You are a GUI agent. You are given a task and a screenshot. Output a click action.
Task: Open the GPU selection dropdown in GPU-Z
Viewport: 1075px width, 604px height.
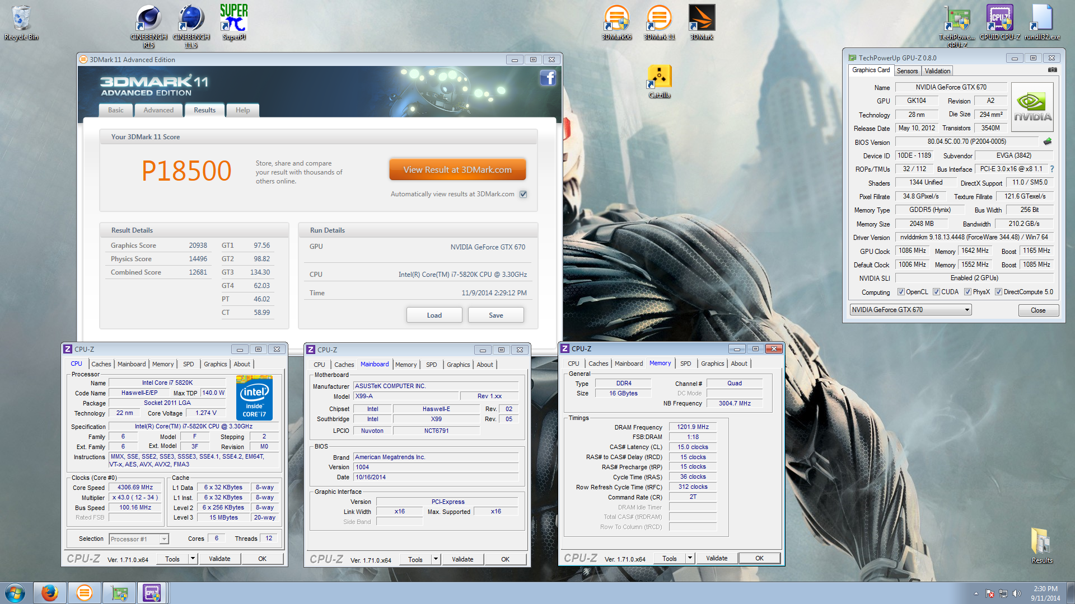tap(910, 310)
